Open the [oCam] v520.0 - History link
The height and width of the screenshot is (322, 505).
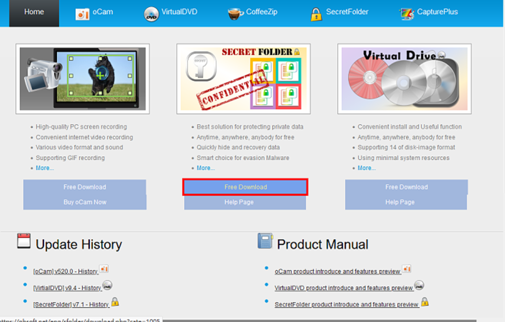coord(66,272)
